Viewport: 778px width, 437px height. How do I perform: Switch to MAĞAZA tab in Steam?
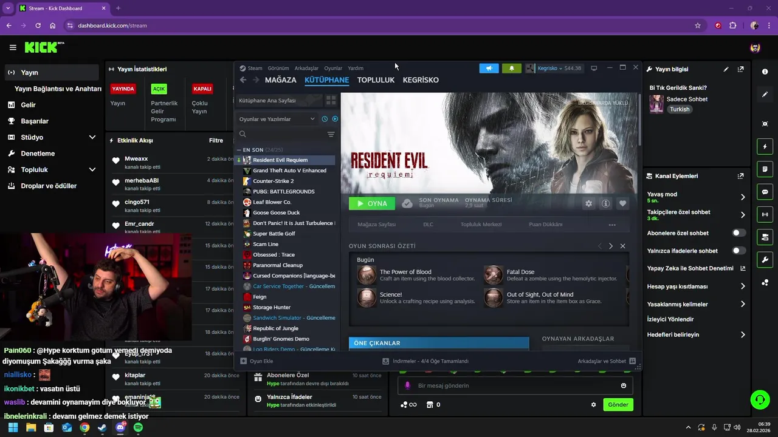coord(280,80)
